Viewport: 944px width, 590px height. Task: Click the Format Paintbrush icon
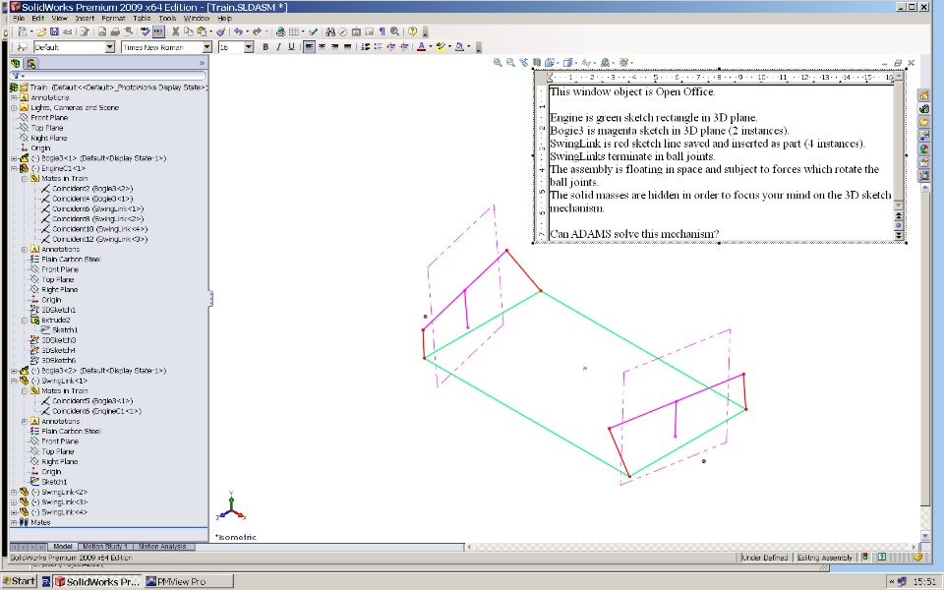pyautogui.click(x=220, y=31)
